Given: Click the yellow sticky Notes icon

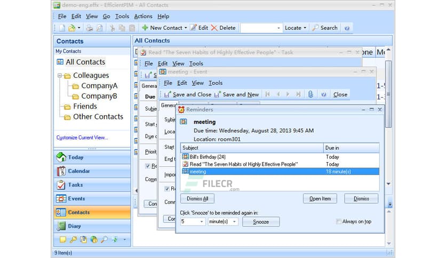Looking at the screenshot, I should pos(62,239).
